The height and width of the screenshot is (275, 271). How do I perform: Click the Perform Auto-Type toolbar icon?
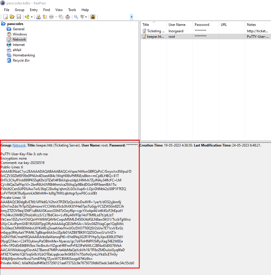point(68,17)
